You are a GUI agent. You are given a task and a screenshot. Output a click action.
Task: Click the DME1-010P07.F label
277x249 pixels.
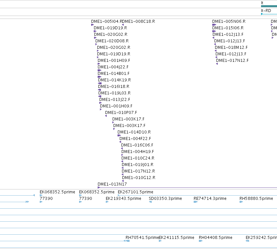pos(121,113)
